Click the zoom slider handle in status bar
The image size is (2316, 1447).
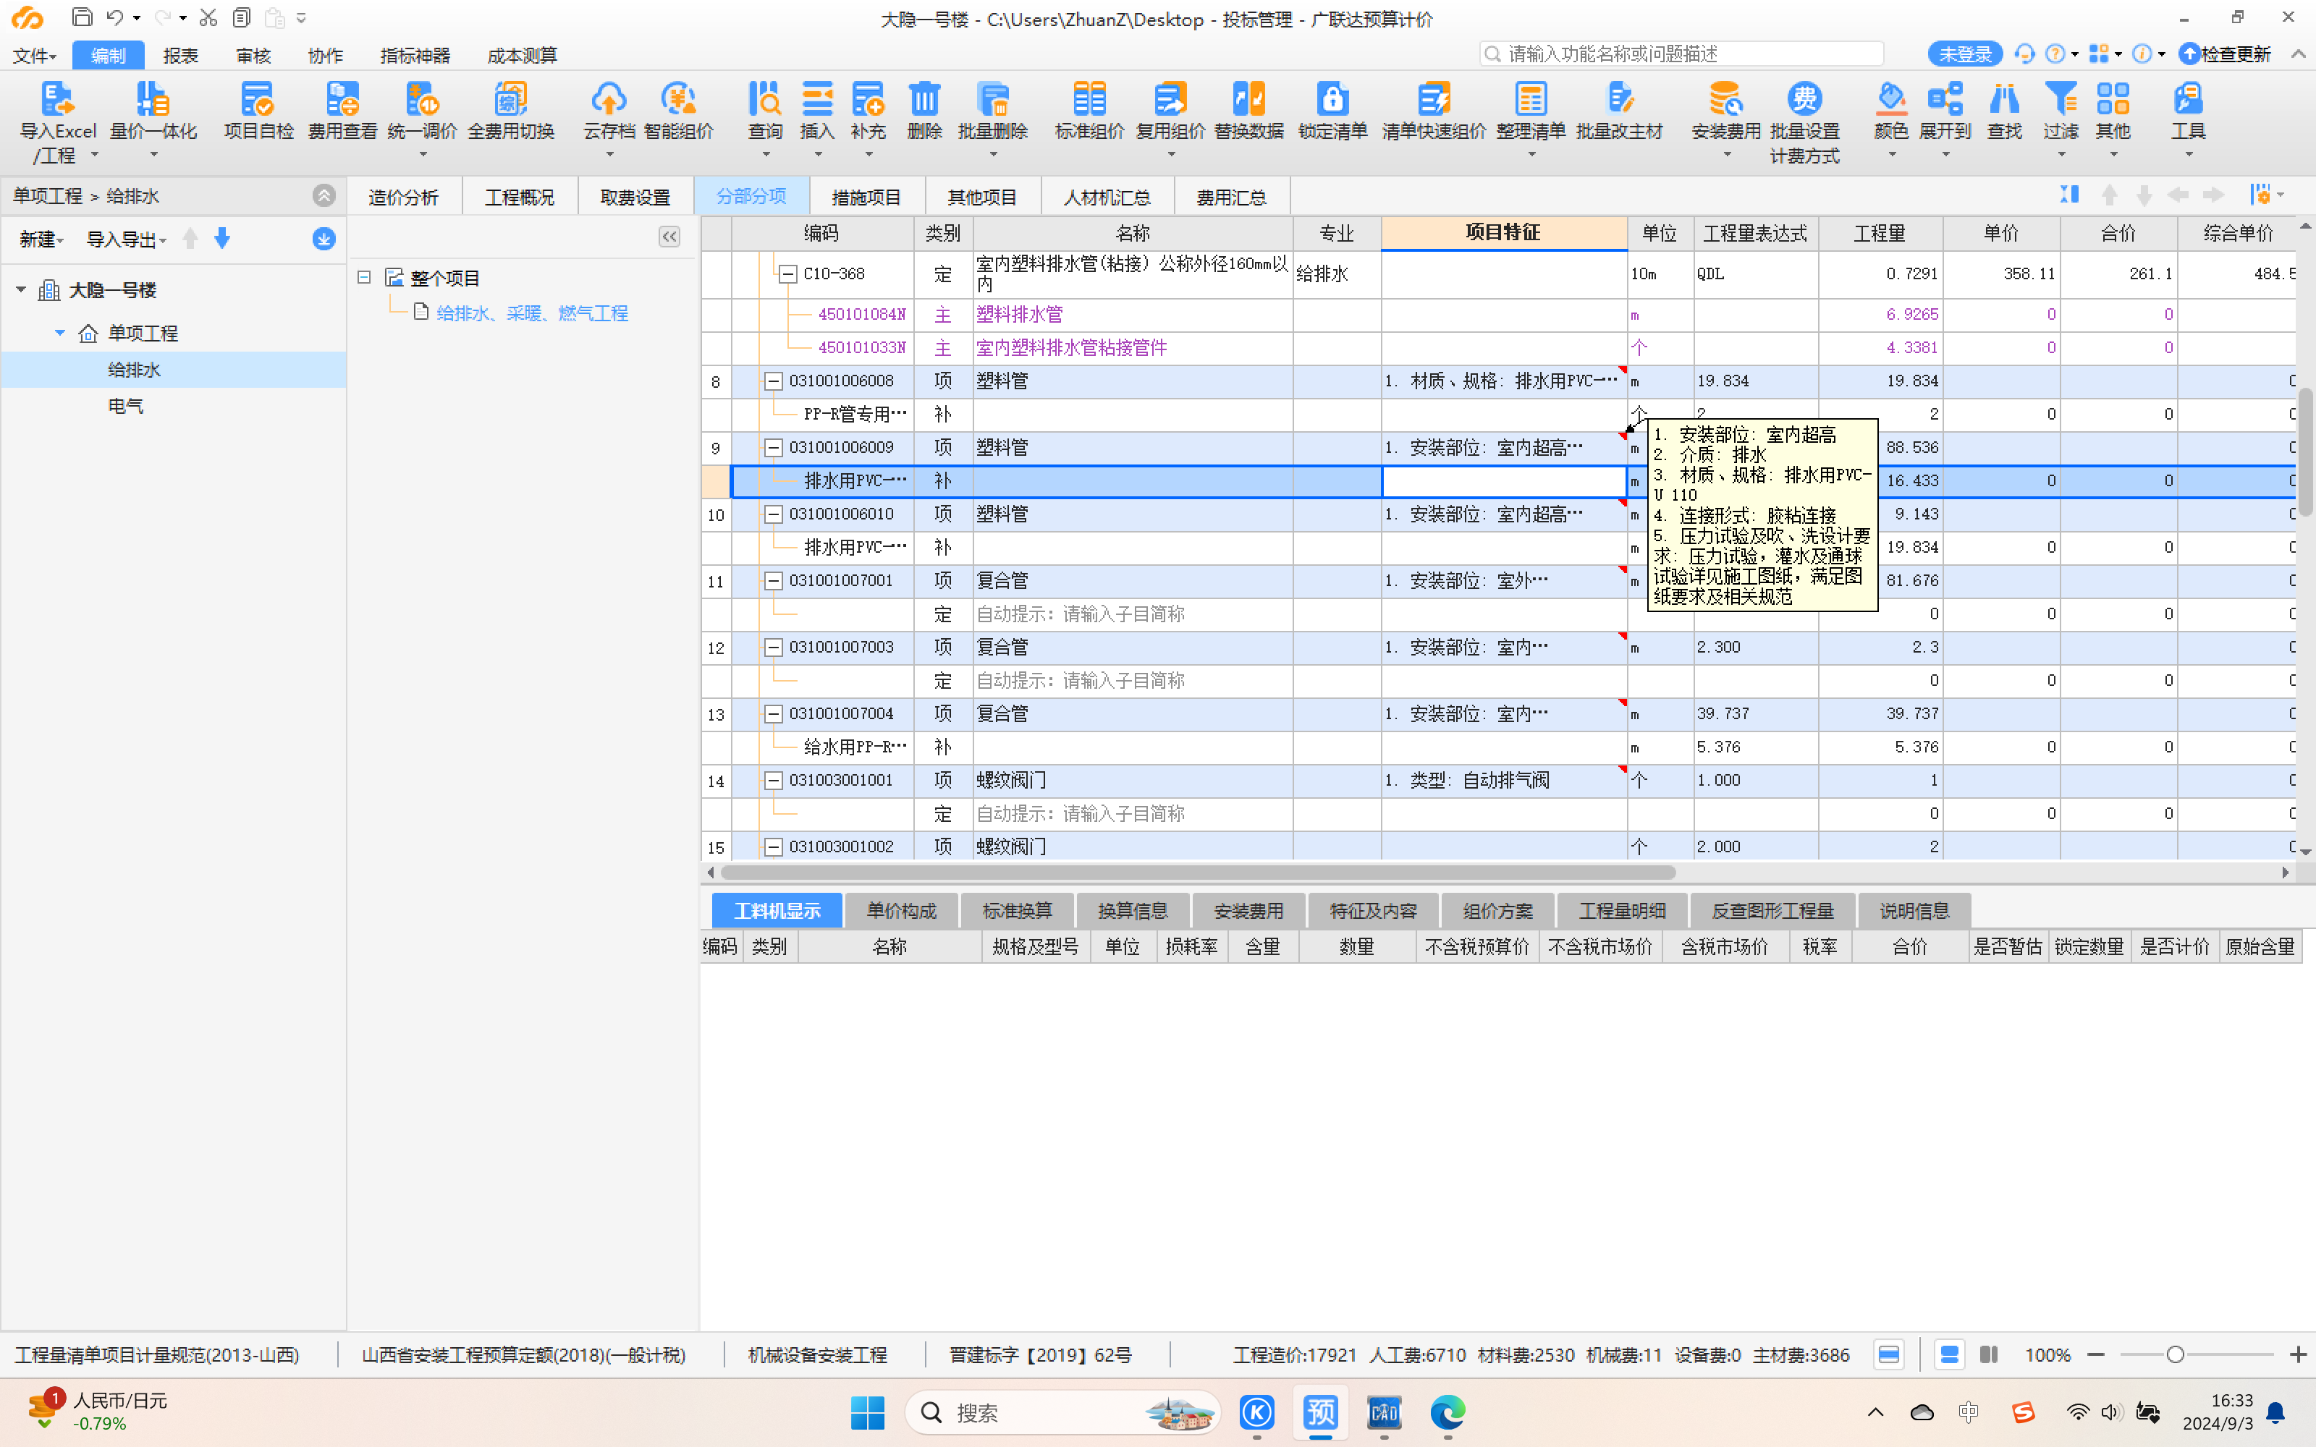coord(2174,1354)
